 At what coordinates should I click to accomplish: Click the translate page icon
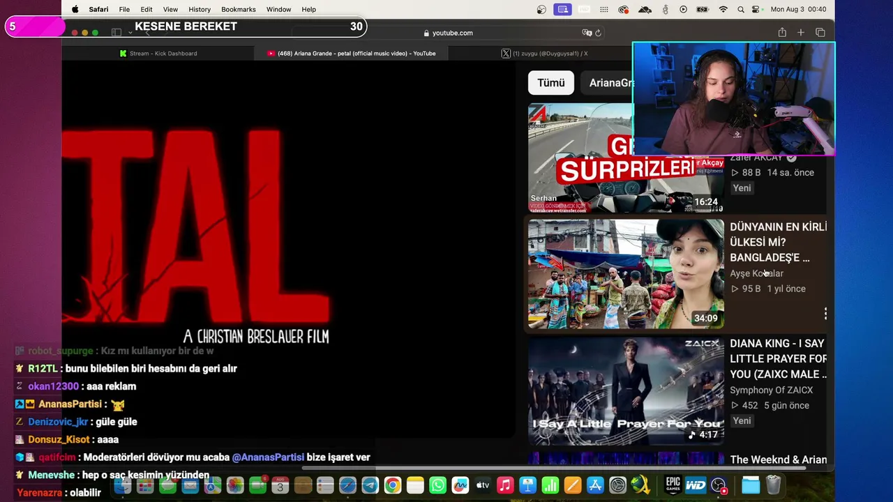click(587, 33)
